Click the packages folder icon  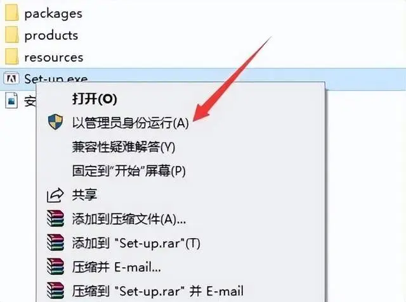tap(11, 13)
